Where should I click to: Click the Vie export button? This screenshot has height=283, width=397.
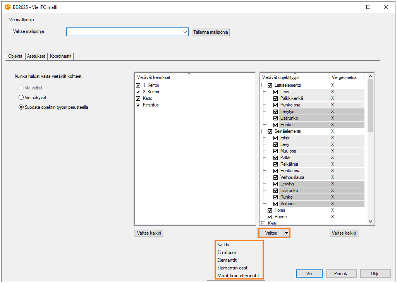pos(309,273)
